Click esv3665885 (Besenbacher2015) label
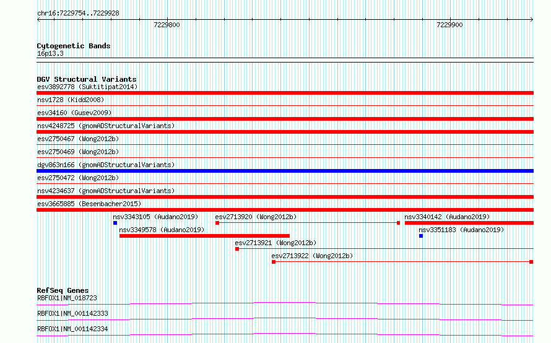 pyautogui.click(x=89, y=204)
